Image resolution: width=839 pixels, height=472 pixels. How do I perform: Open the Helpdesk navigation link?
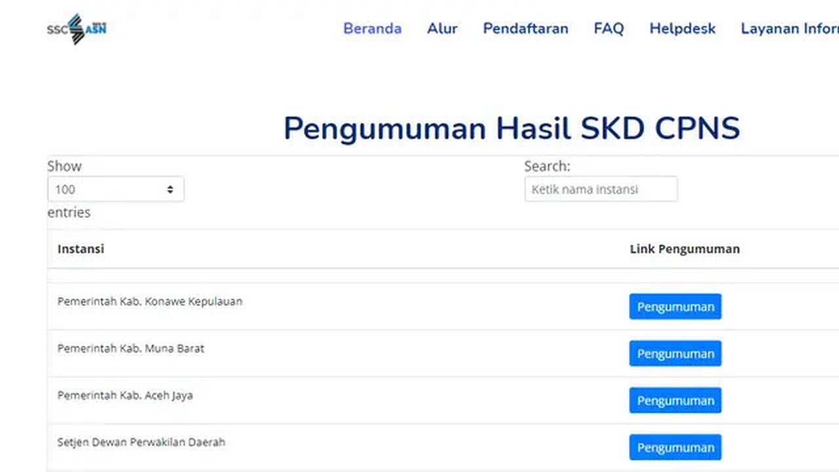[682, 29]
